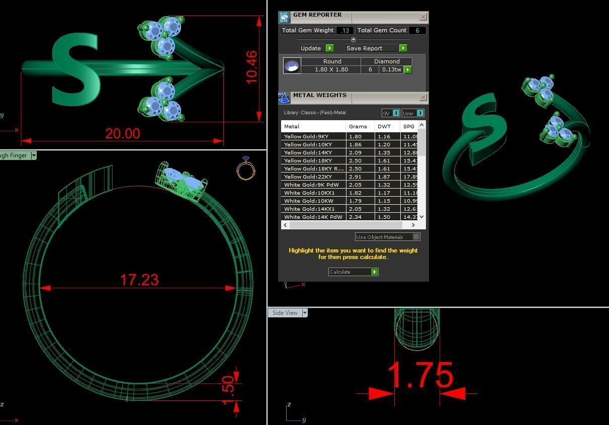Select the White Gold:10KW row
609x425 pixels.
(350, 201)
